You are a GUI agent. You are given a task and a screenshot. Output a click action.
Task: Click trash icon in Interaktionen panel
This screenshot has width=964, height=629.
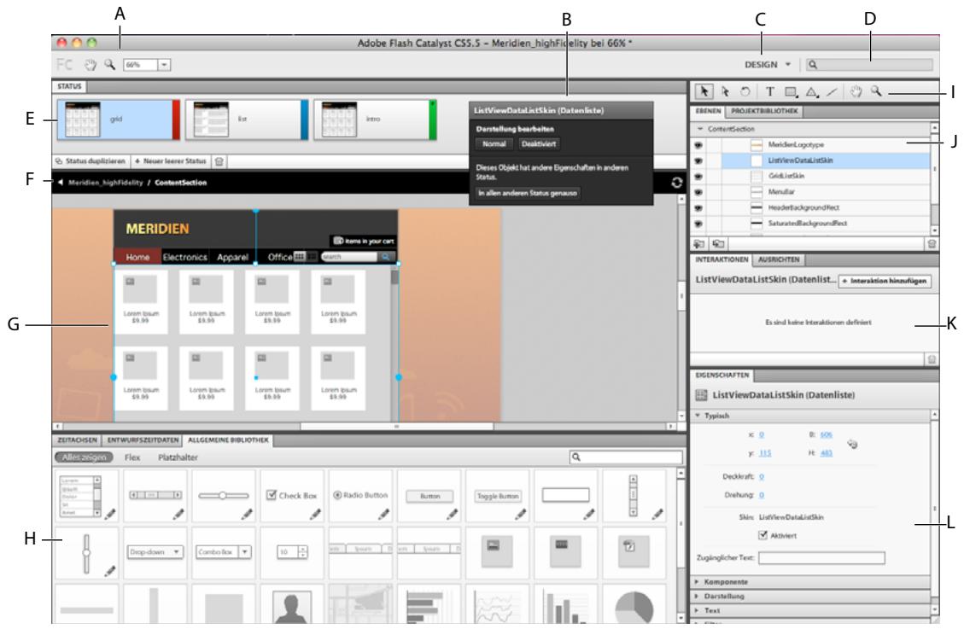[x=932, y=359]
